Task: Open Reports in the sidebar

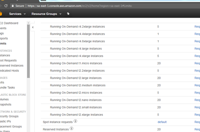Action: pos(4,39)
